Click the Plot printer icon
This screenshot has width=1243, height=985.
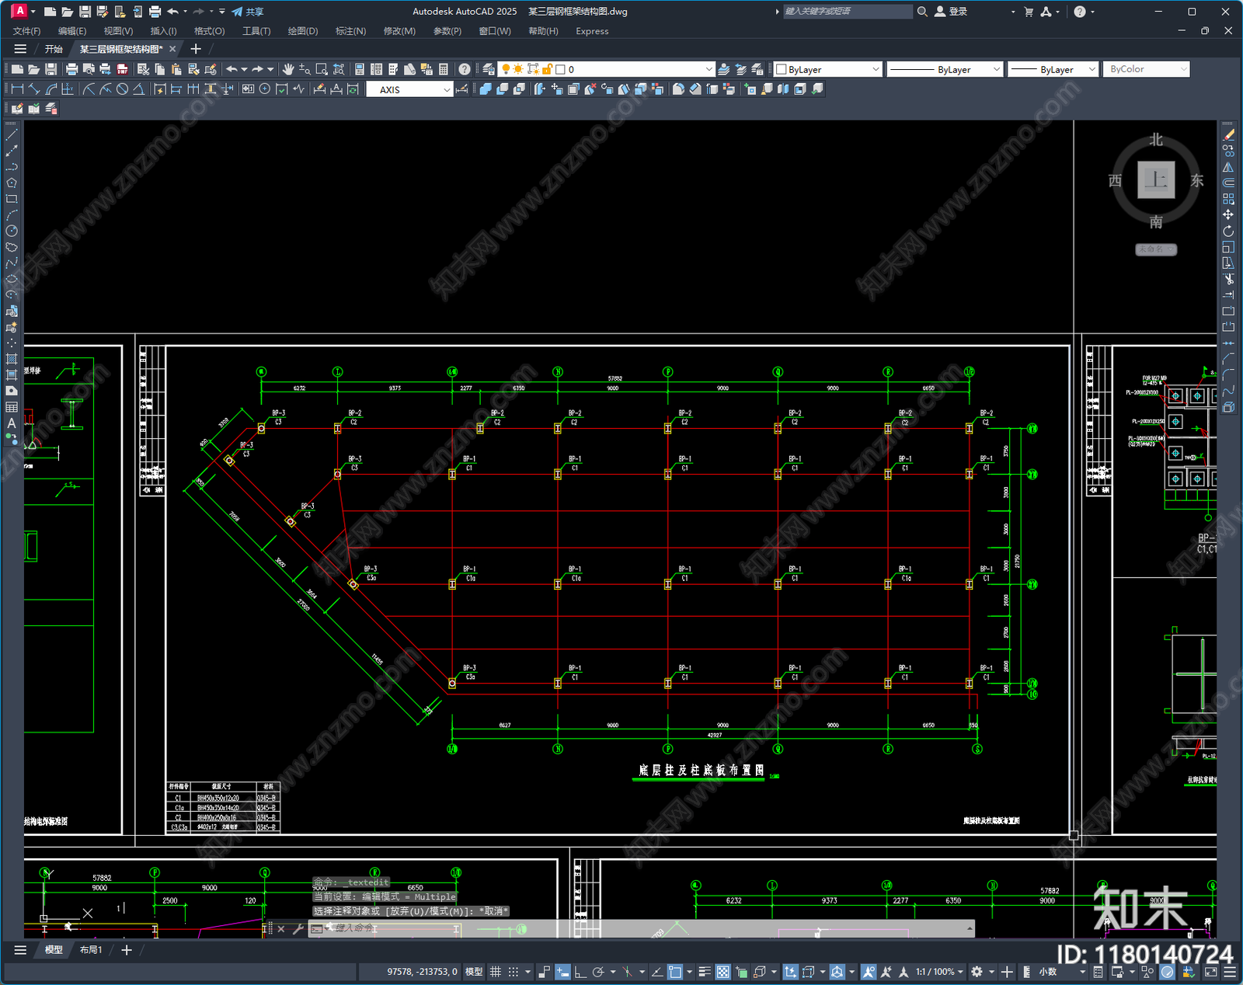coord(72,69)
